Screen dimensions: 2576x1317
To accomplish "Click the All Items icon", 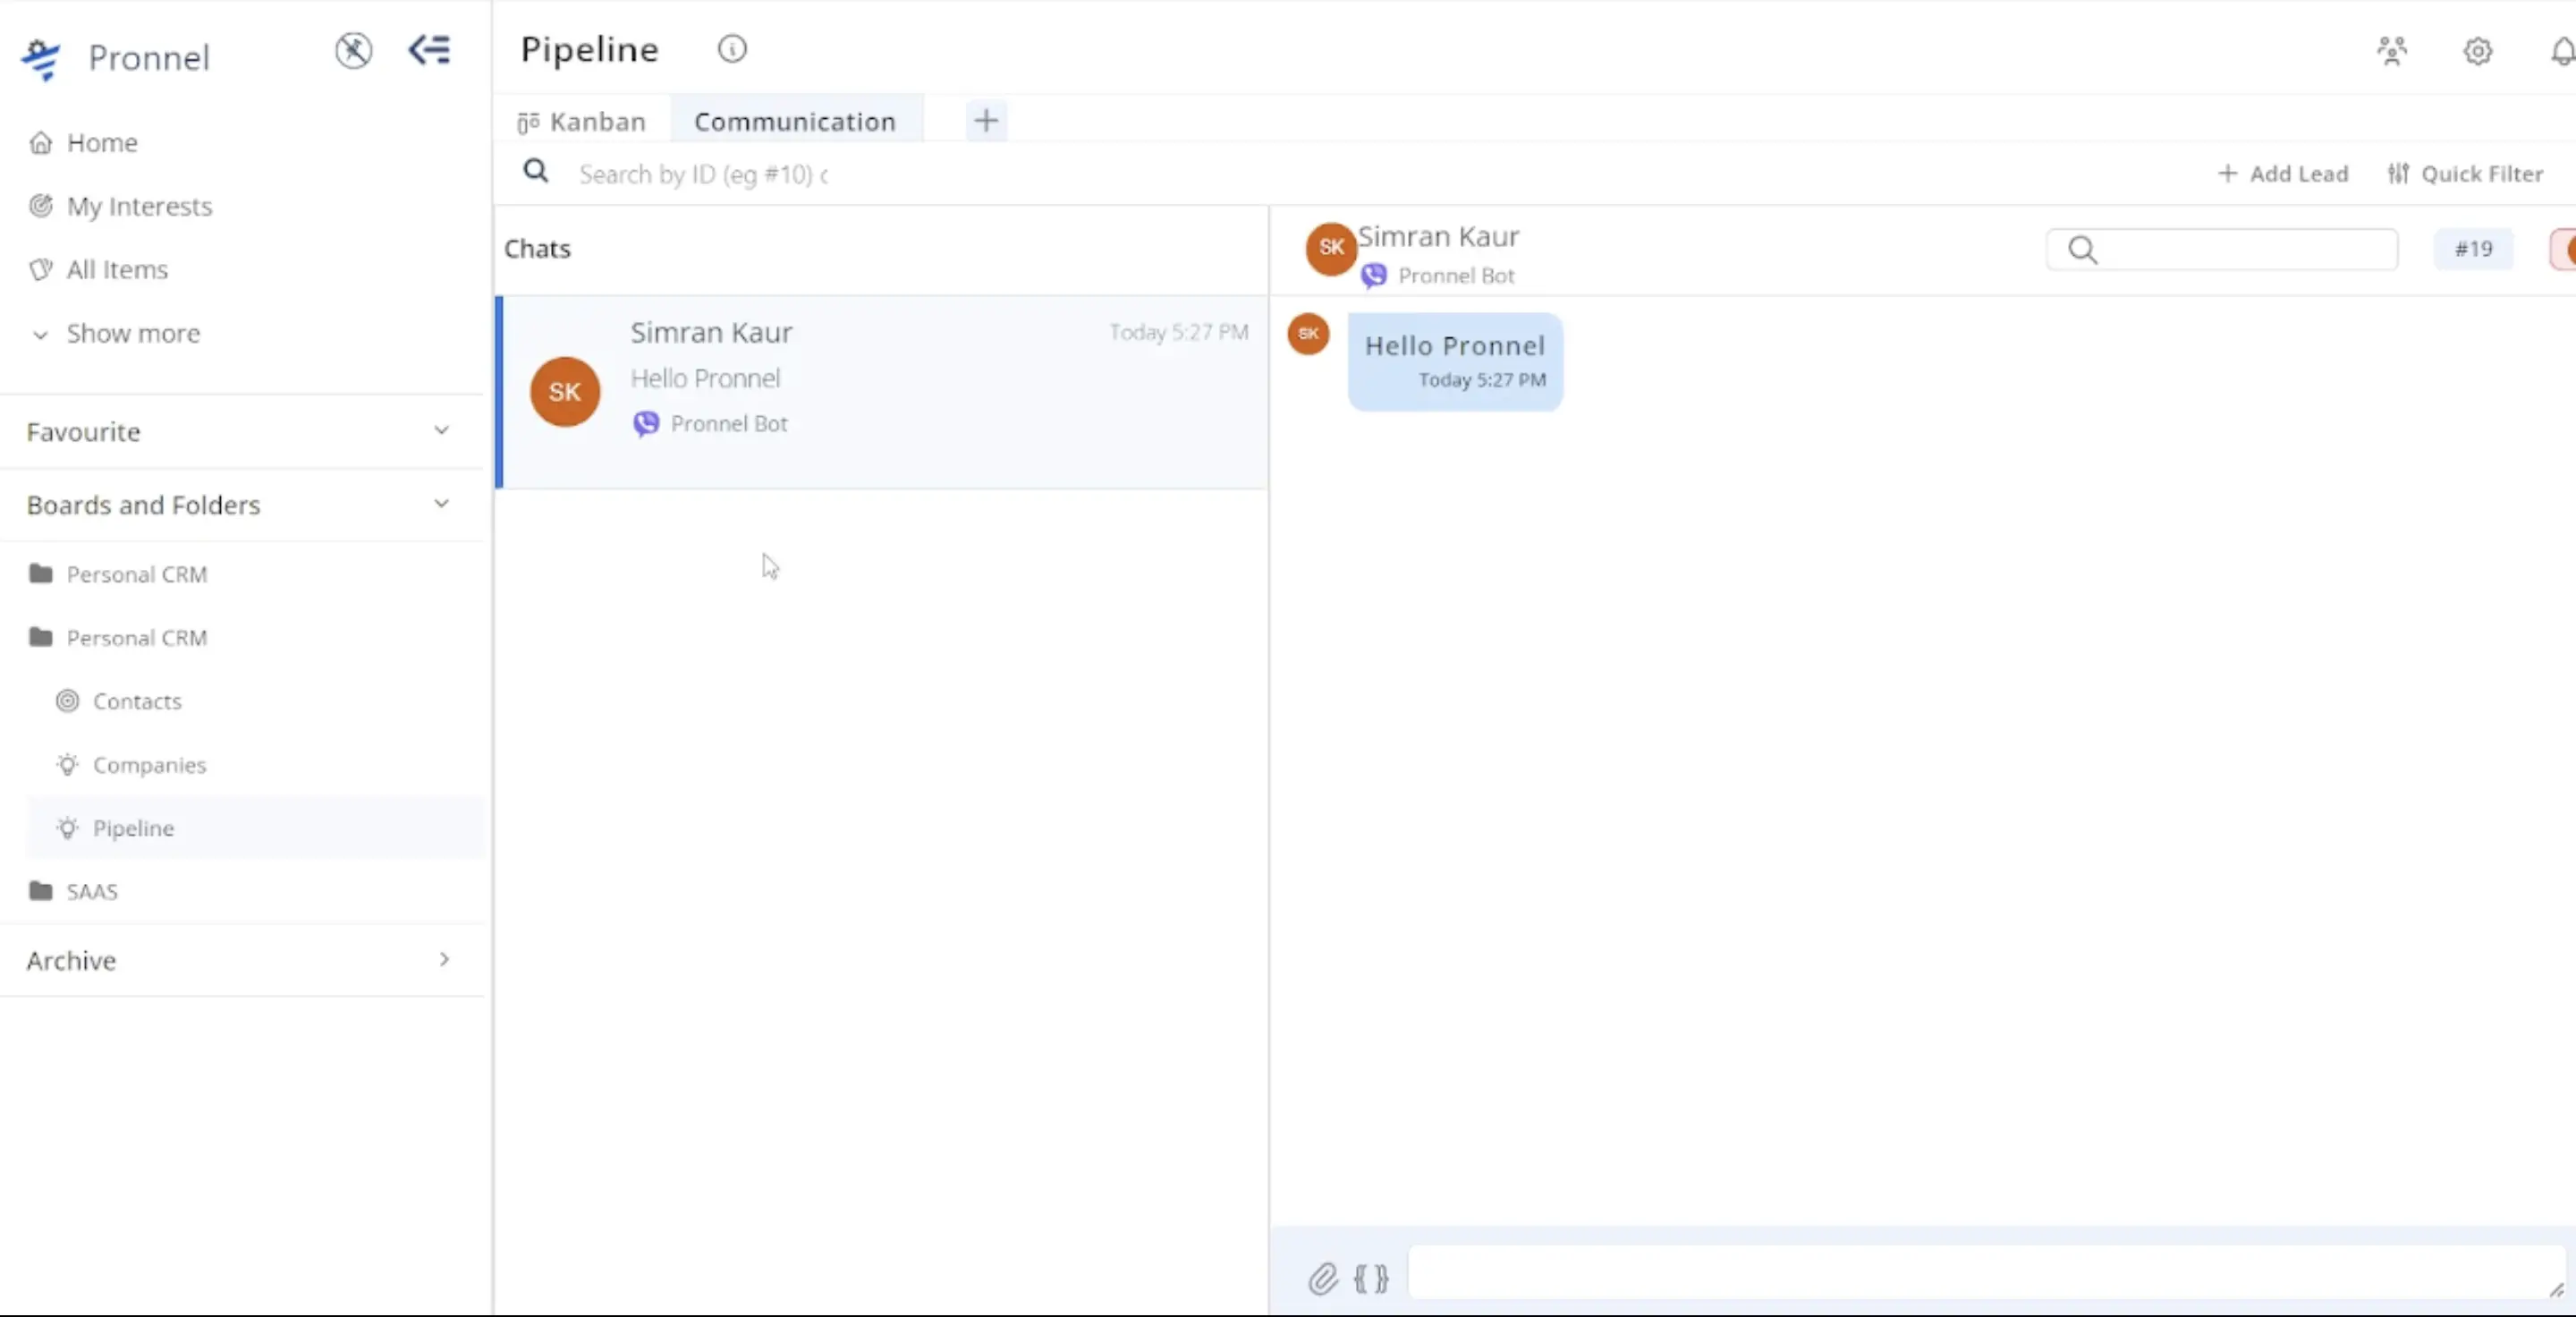I will [41, 270].
